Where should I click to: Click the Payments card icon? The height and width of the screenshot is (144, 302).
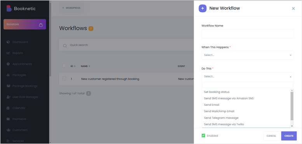[x=8, y=119]
